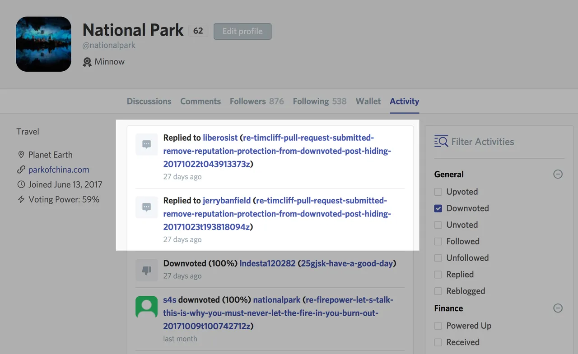
Task: Collapse the Finance filter section
Action: [x=558, y=308]
